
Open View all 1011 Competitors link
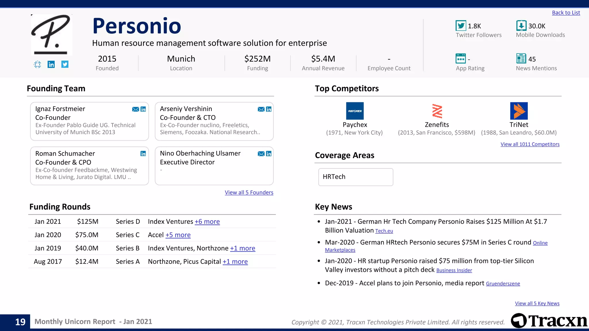(530, 144)
